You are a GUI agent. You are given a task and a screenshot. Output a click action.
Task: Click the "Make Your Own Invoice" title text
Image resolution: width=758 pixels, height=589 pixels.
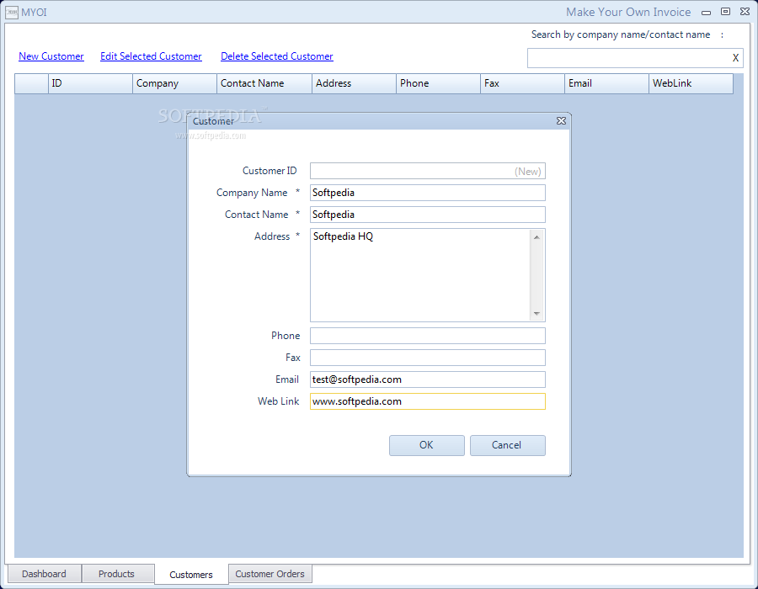(x=628, y=12)
